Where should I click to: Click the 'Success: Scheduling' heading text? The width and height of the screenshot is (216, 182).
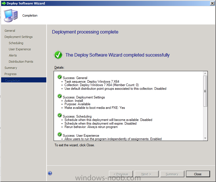77,116
